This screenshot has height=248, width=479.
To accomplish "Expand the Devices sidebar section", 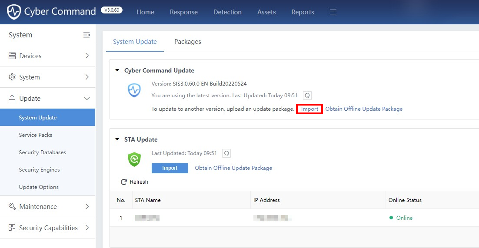I will pos(87,56).
